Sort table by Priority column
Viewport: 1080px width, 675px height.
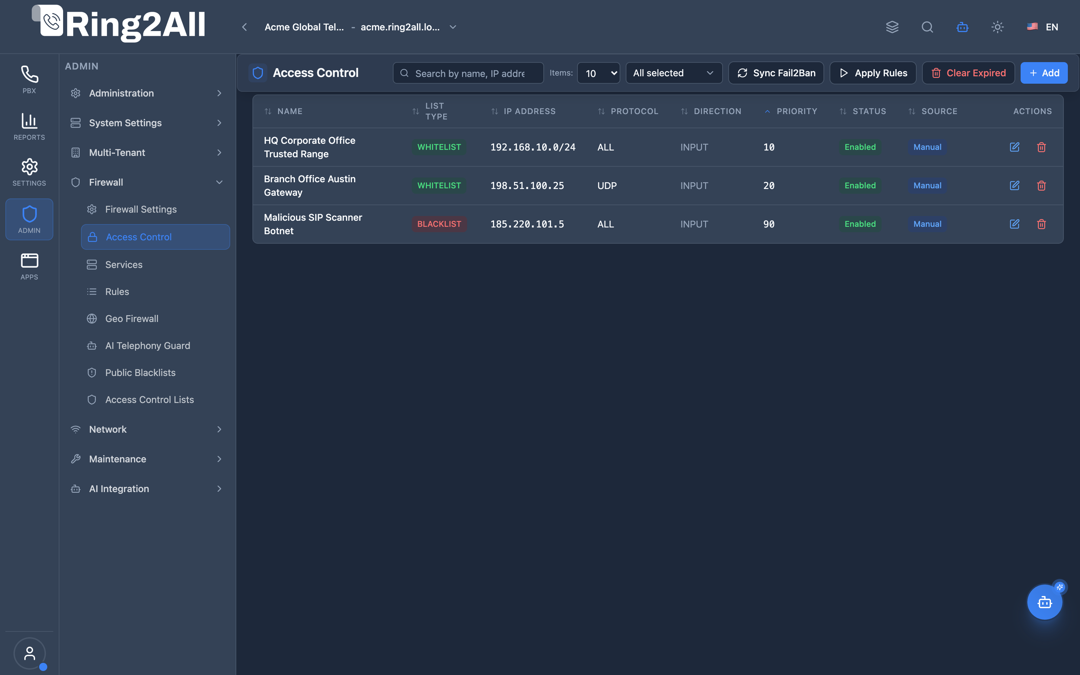tap(791, 111)
